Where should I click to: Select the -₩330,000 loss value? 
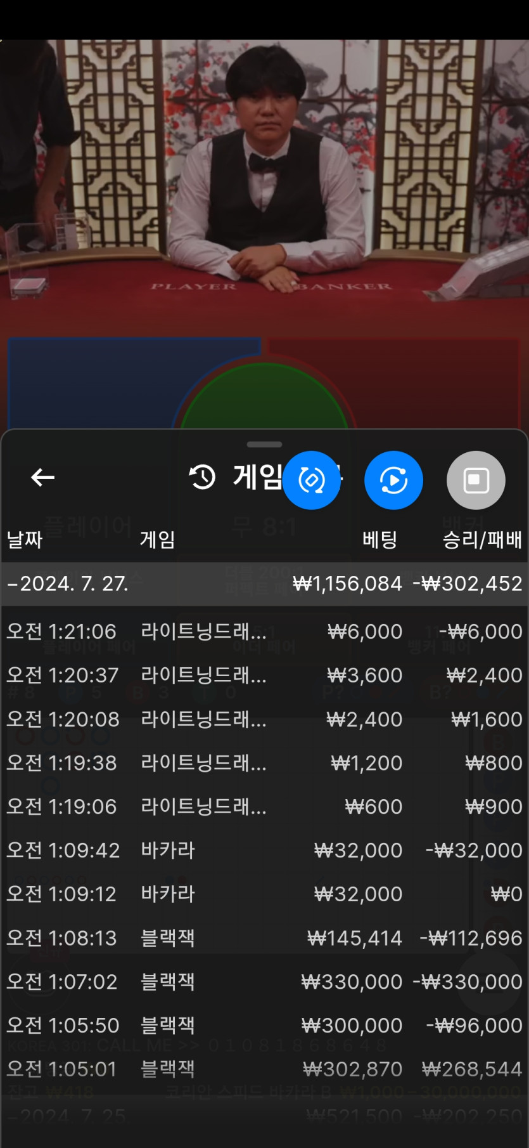(468, 982)
